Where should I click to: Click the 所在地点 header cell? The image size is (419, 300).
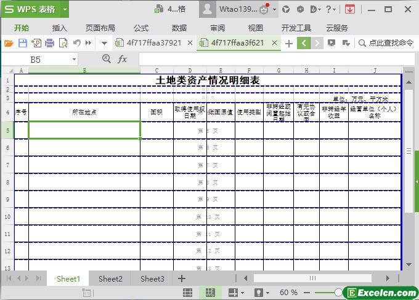pos(84,112)
